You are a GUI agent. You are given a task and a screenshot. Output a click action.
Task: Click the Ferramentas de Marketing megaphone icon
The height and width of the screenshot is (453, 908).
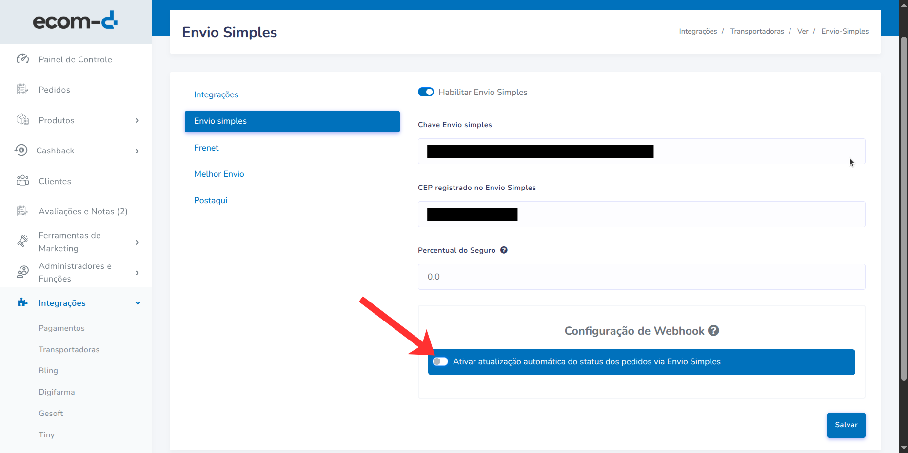point(22,241)
